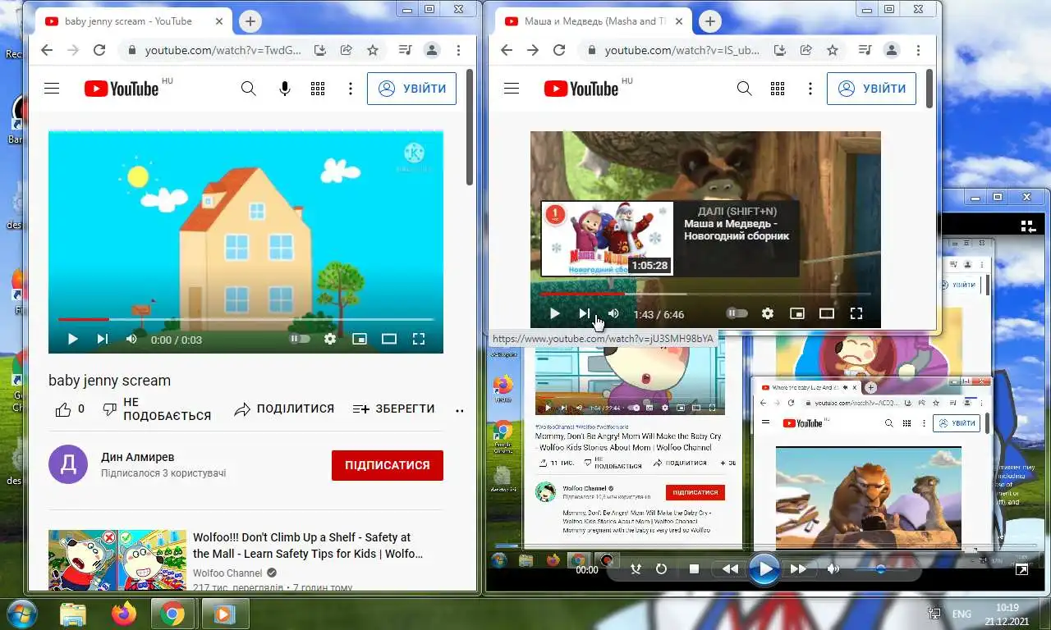Open the Start menu orb on the taskbar
The height and width of the screenshot is (630, 1051).
pyautogui.click(x=20, y=613)
